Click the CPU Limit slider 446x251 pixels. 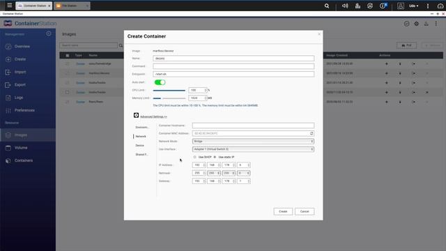pyautogui.click(x=169, y=90)
